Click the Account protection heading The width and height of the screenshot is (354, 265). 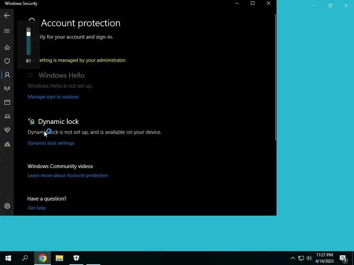pos(81,23)
